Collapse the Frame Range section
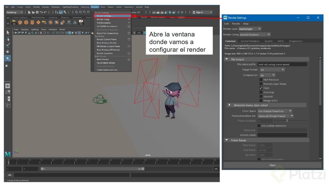 [x=226, y=140]
